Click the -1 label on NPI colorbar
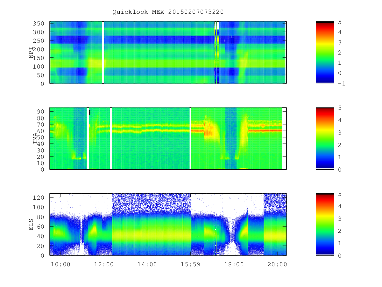 342,84
